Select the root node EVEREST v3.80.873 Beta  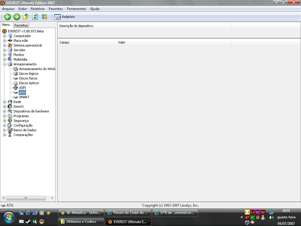click(26, 31)
